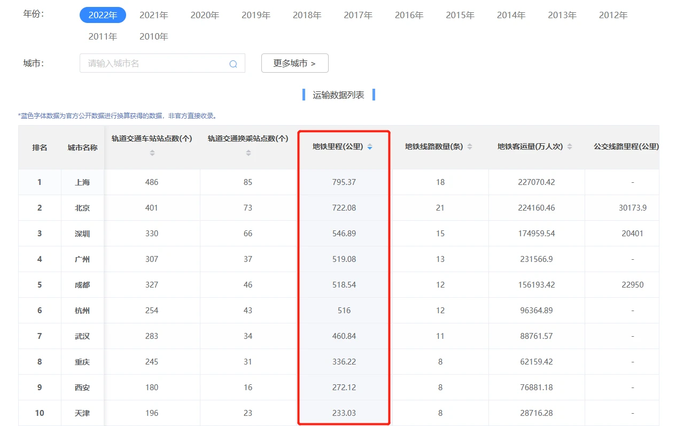Click the 城市名称 column header

tap(83, 148)
